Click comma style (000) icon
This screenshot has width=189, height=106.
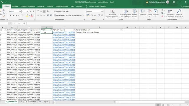(95, 15)
